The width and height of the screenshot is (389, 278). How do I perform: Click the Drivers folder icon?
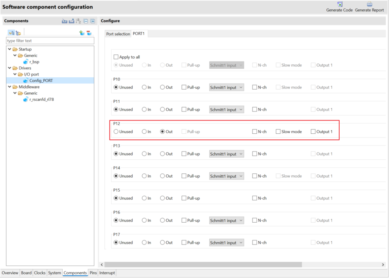(15, 68)
